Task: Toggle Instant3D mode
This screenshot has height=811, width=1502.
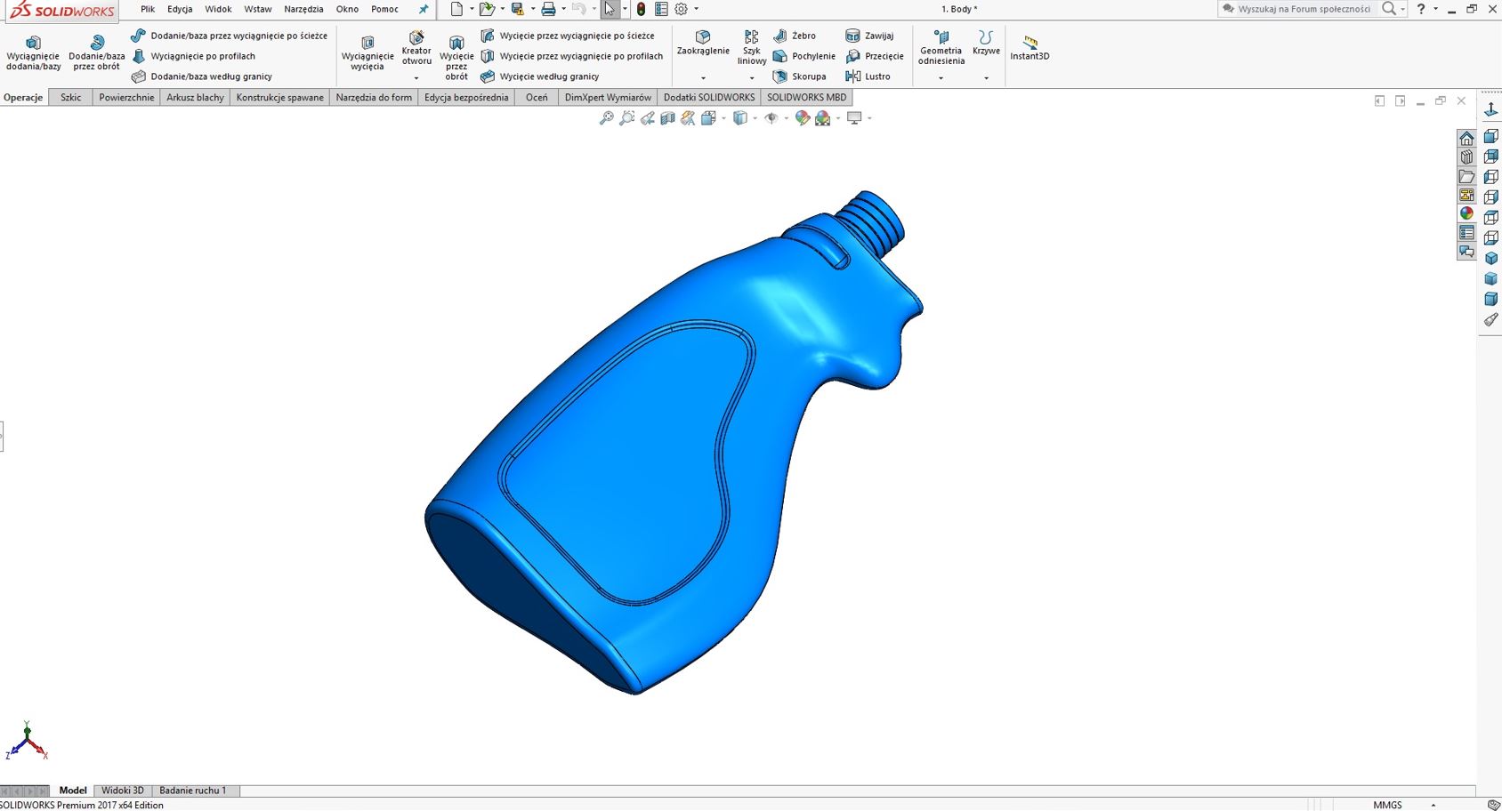Action: pyautogui.click(x=1030, y=48)
